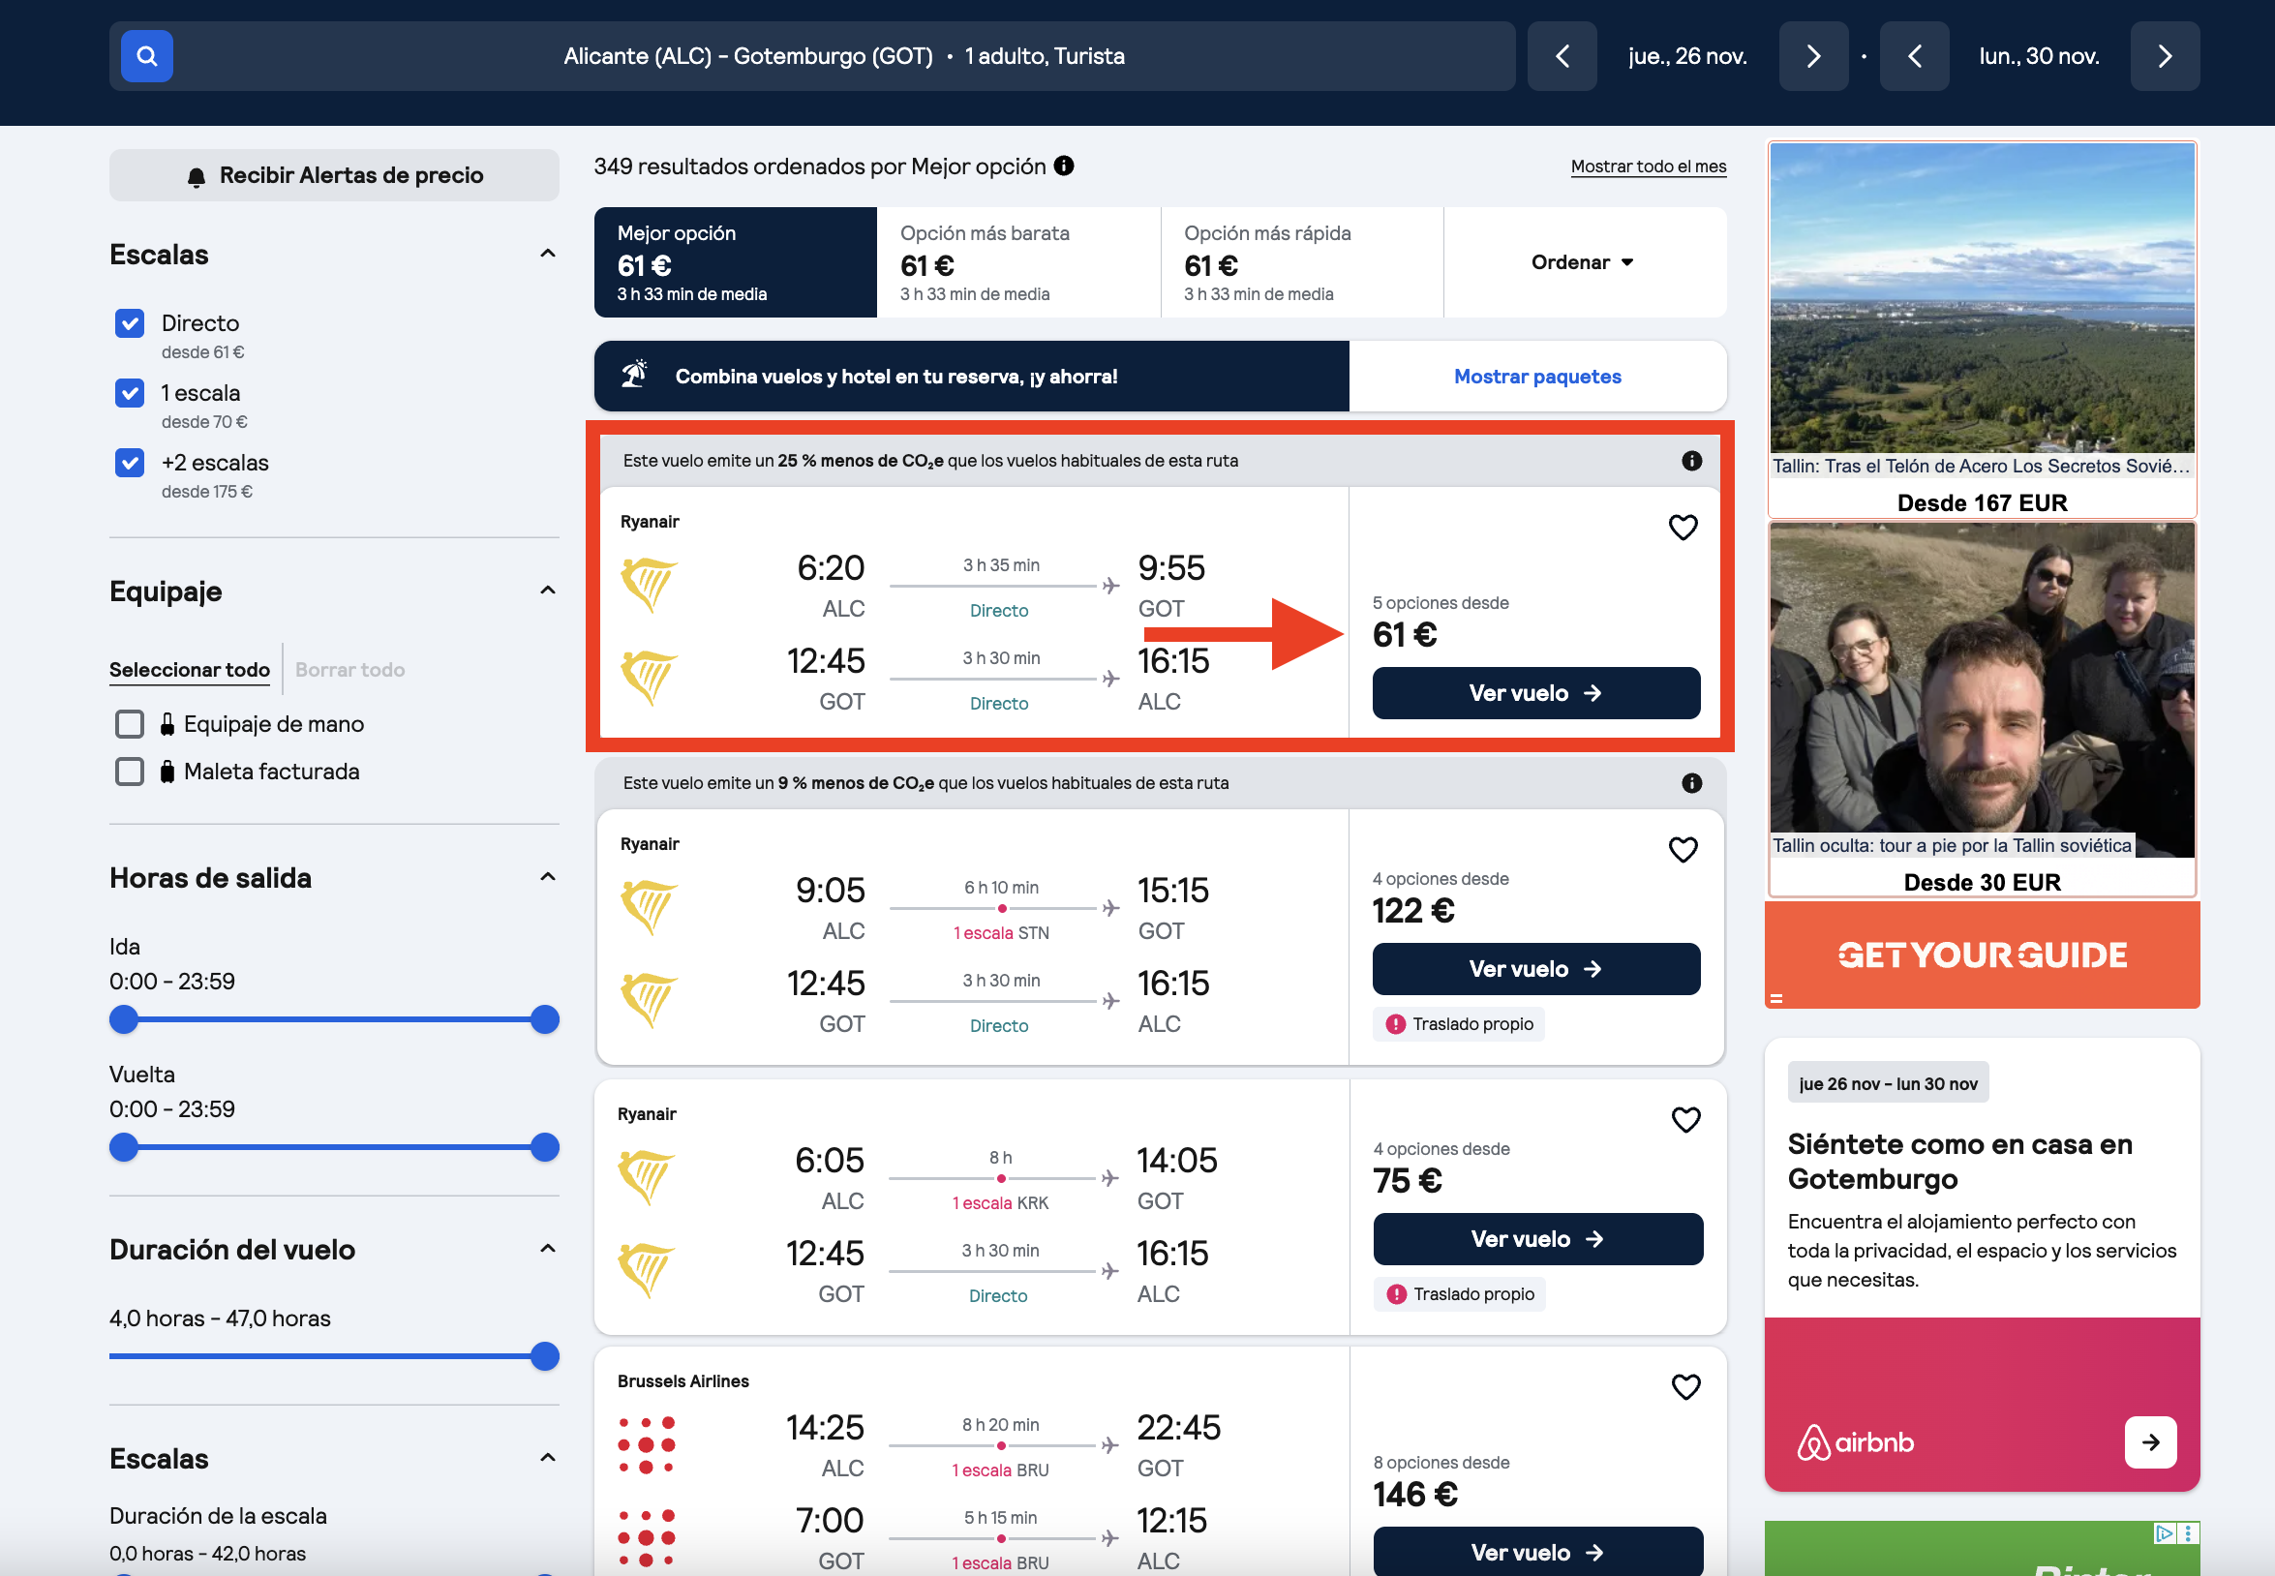The height and width of the screenshot is (1576, 2275).
Task: Check Maleta facturada option
Action: 130,772
